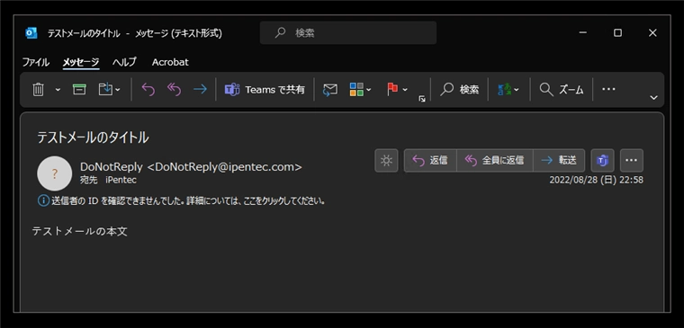
Task: Open the ファイル menu
Action: (36, 62)
